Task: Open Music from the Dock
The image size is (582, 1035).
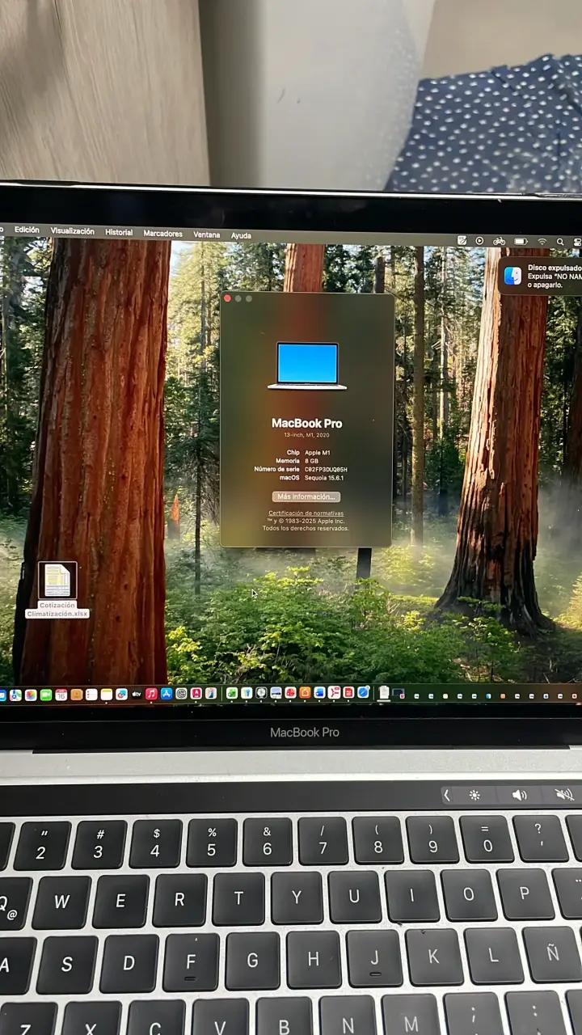Action: (151, 694)
